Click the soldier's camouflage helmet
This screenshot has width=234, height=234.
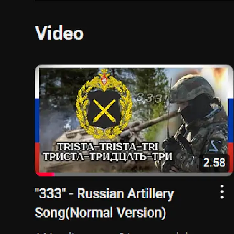point(193,87)
